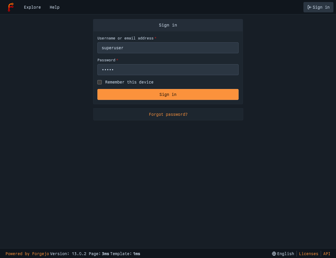
Task: Click the "Username or email address" label
Action: [x=125, y=38]
